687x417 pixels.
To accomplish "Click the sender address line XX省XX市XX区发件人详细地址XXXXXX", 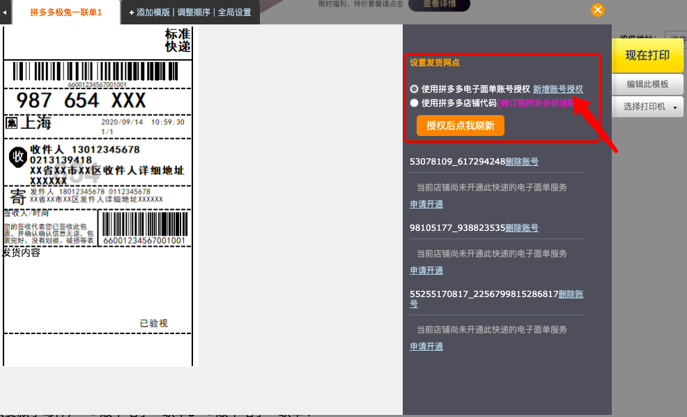I will (96, 199).
